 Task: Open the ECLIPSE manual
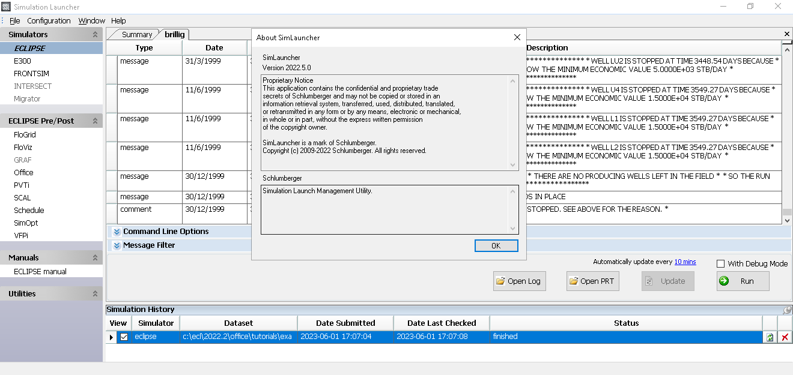[x=40, y=272]
